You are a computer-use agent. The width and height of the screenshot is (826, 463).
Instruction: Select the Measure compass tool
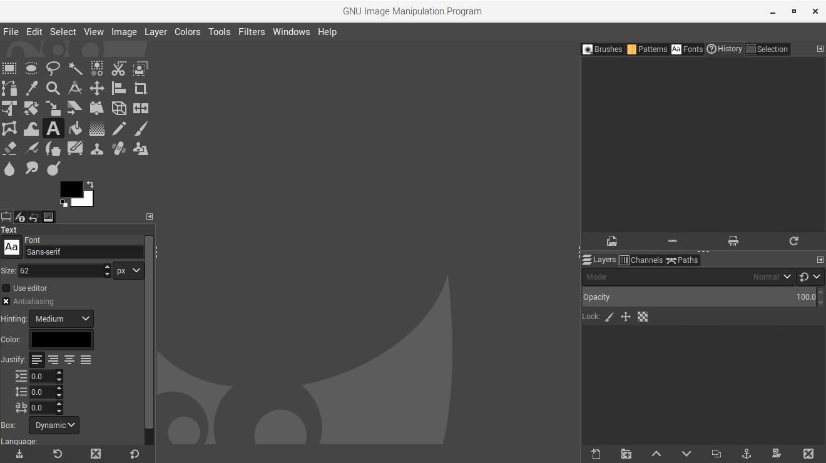(75, 88)
